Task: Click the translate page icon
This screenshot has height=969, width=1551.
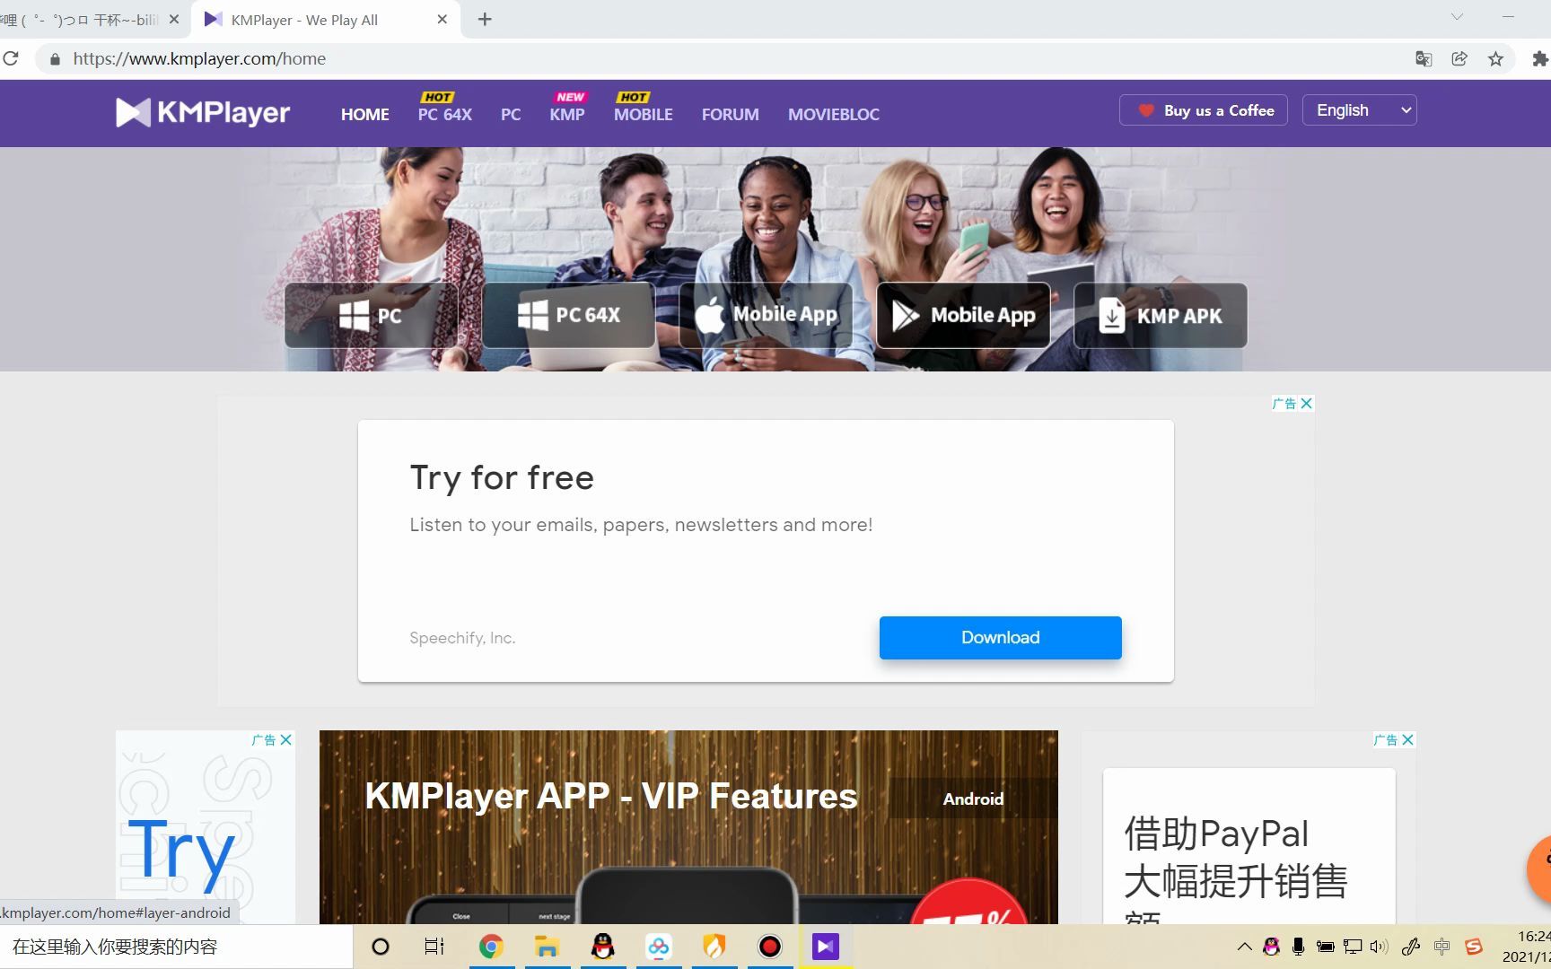Action: coord(1424,58)
